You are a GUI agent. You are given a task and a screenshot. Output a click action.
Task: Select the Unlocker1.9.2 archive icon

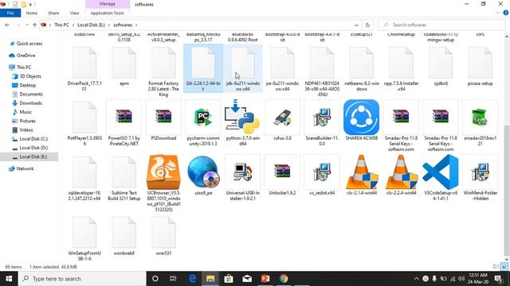click(x=282, y=172)
